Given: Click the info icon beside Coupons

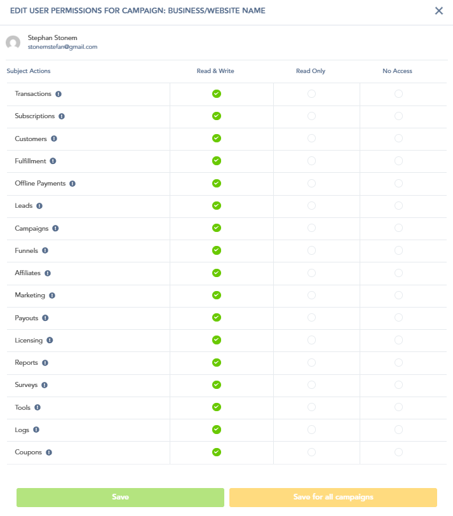Looking at the screenshot, I should pos(49,452).
